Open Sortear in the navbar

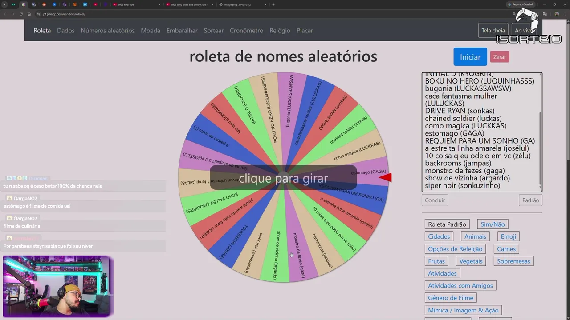pyautogui.click(x=214, y=31)
